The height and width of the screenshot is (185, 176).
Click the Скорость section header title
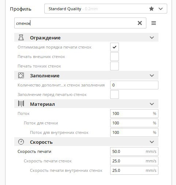click(41, 142)
